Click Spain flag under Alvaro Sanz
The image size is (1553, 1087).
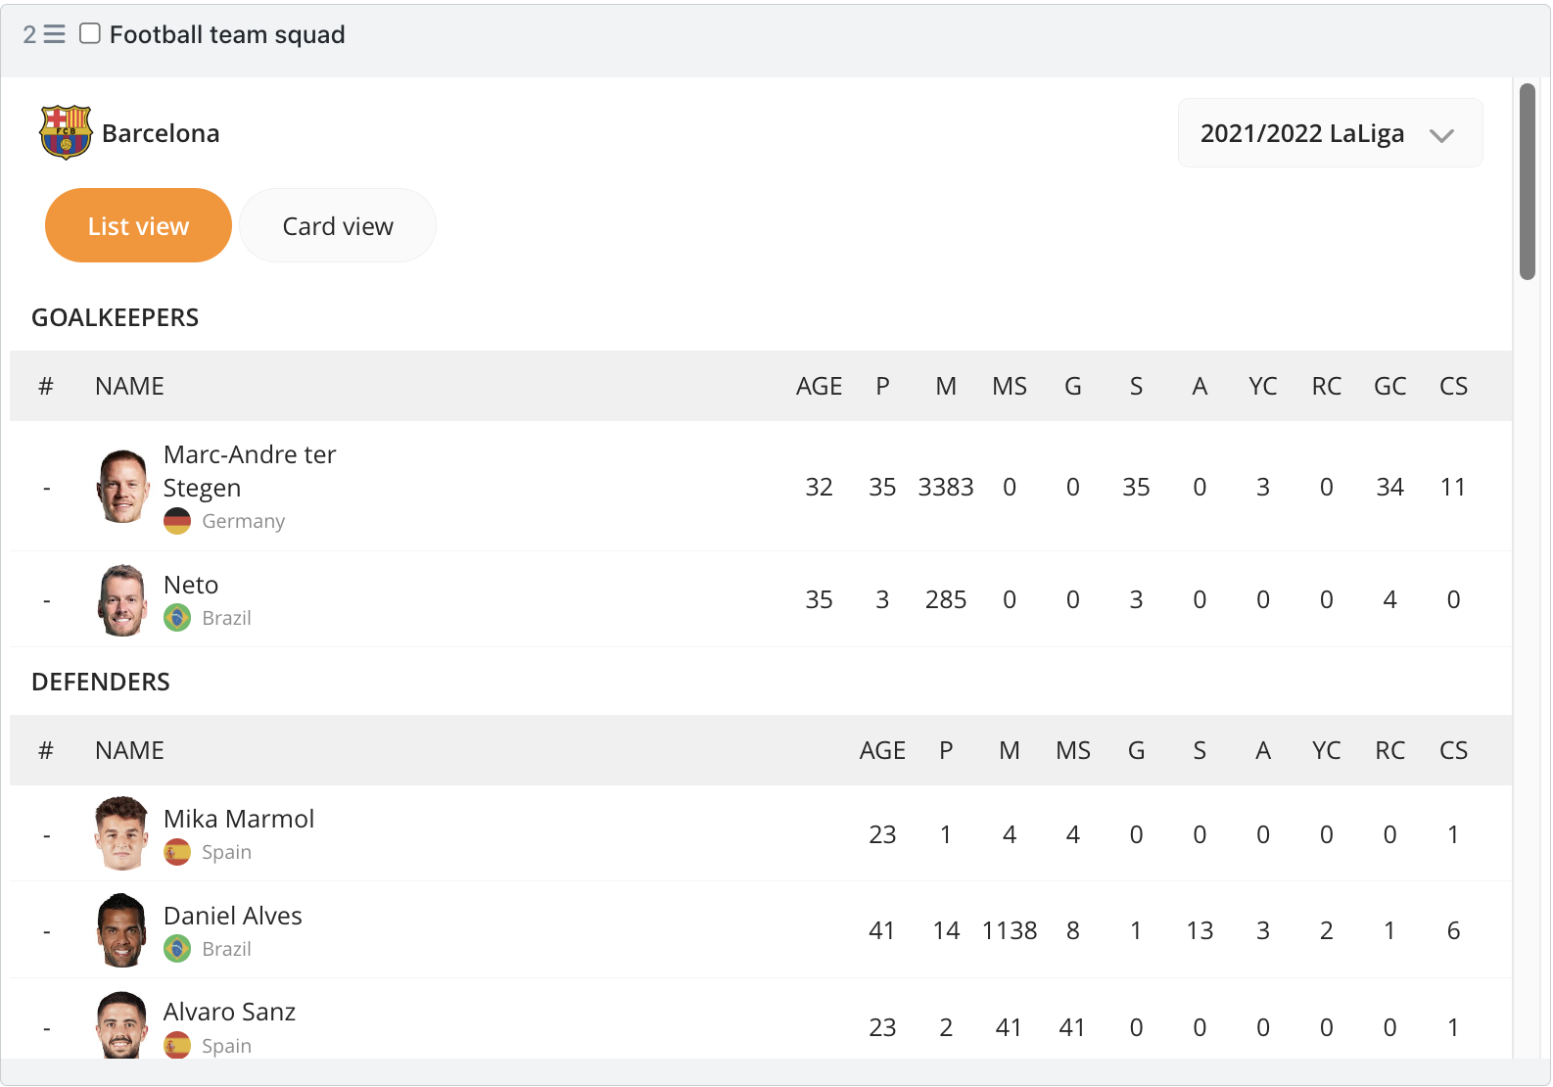pos(177,1046)
